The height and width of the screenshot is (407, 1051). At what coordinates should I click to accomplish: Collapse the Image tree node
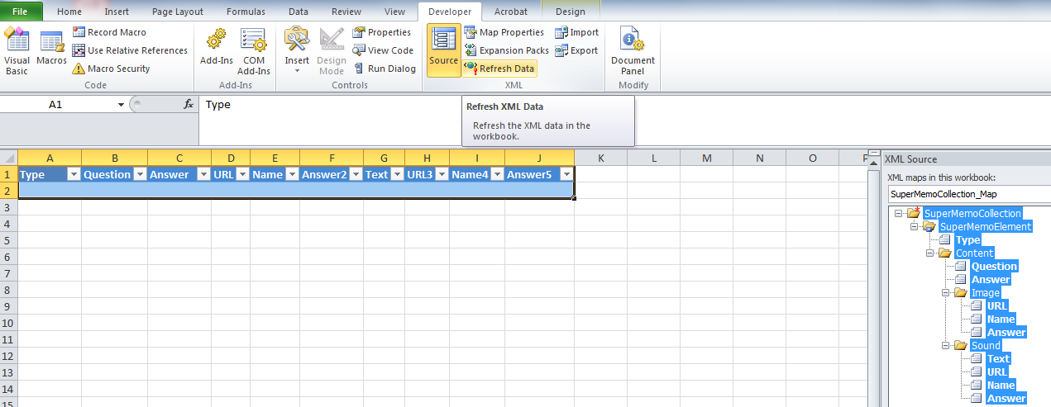coord(946,293)
